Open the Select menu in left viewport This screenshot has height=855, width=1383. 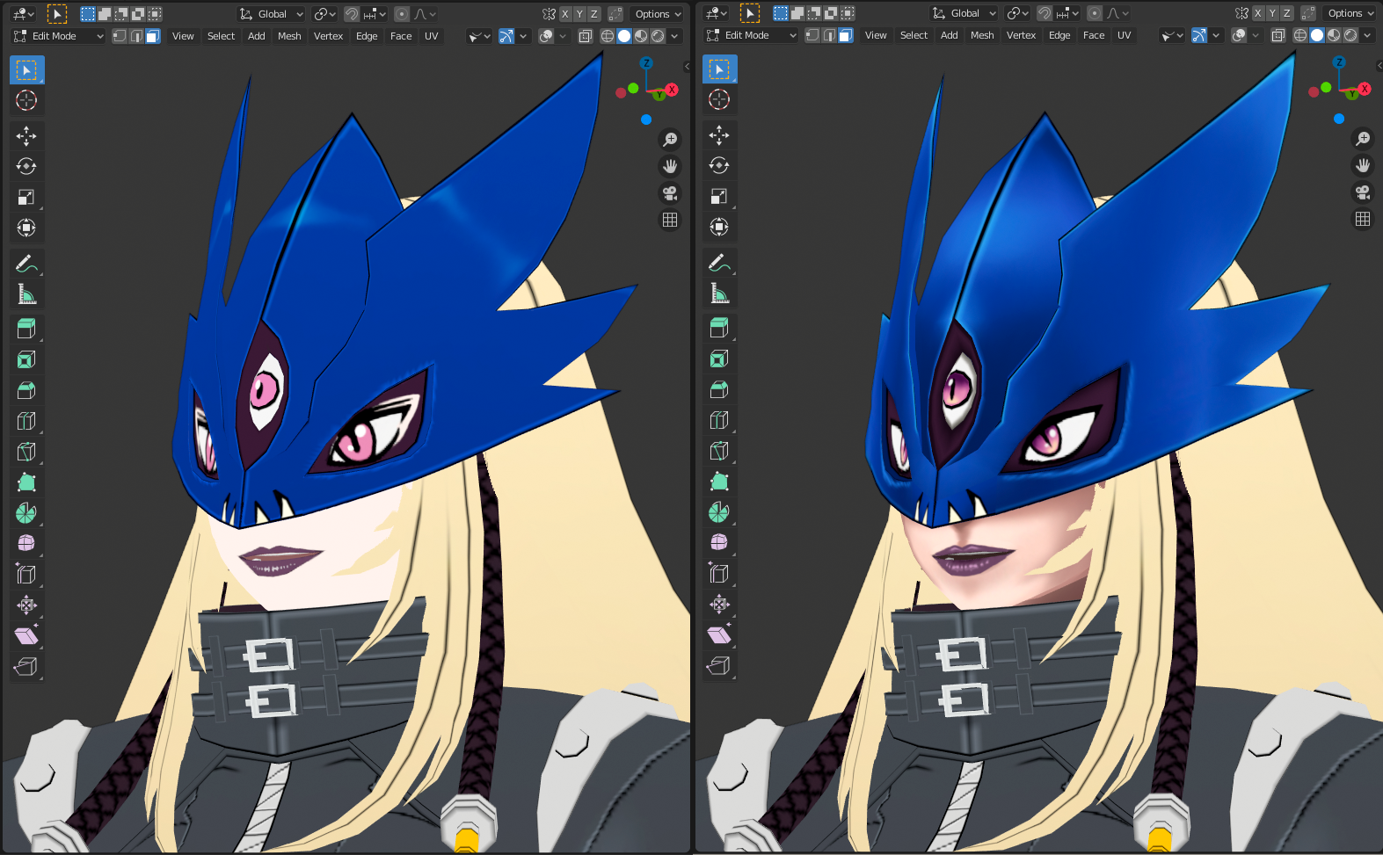coord(221,36)
